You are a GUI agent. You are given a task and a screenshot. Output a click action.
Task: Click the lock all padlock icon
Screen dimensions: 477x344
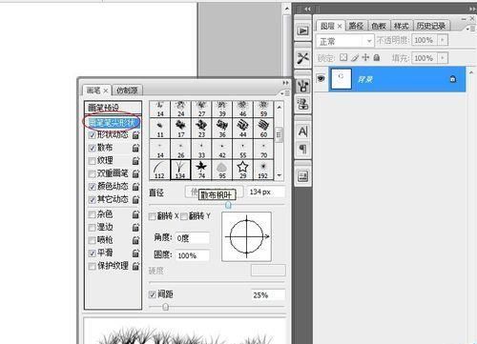pos(377,57)
